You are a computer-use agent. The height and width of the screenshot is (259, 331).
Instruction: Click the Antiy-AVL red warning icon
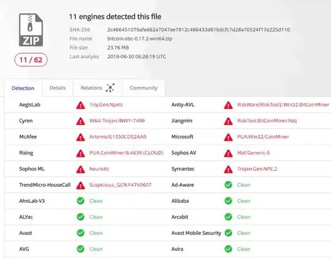229,105
